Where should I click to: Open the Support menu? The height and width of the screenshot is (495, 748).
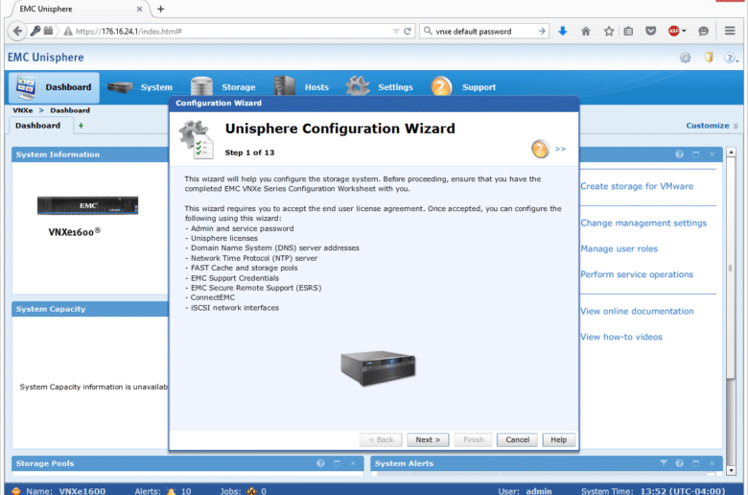pyautogui.click(x=464, y=87)
